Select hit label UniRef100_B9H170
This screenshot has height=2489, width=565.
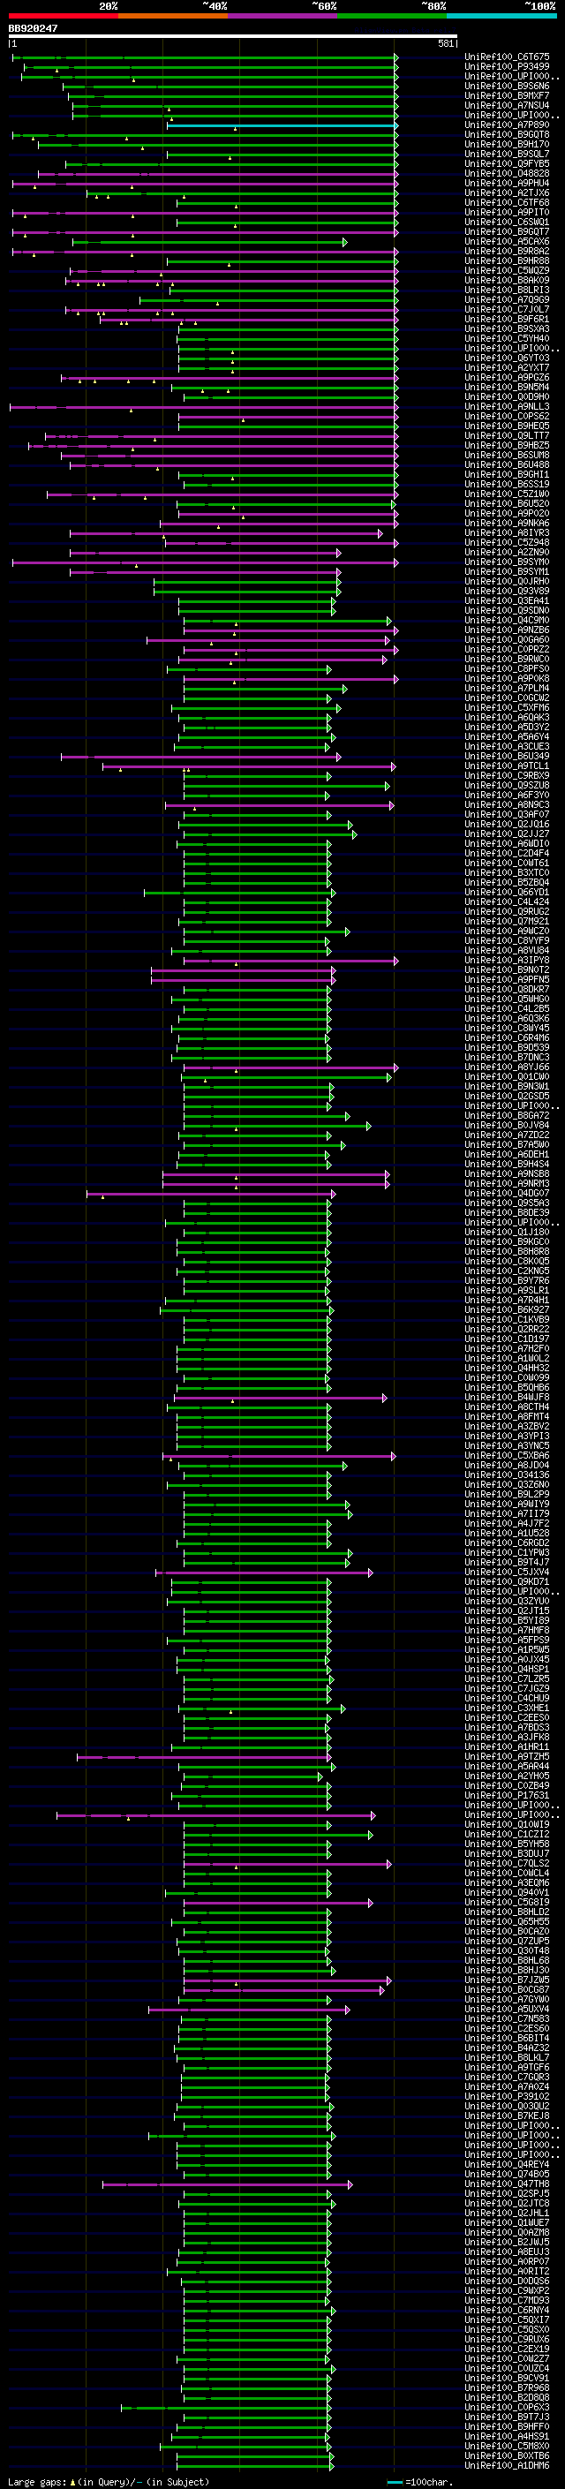coord(507,145)
